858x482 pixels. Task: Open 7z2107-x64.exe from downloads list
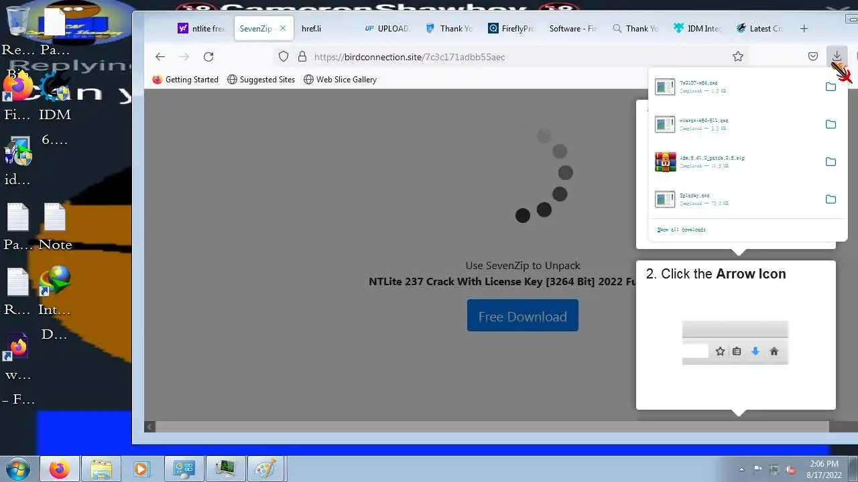coord(734,87)
